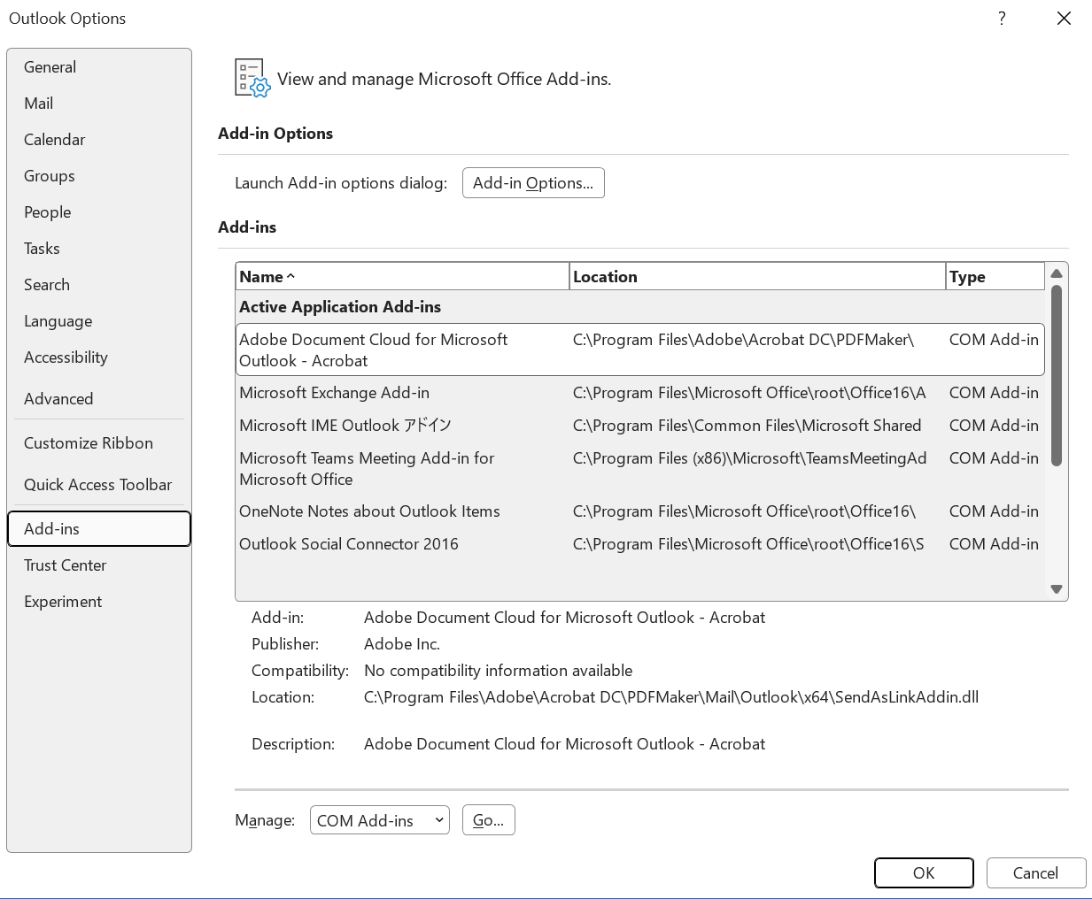1092x899 pixels.
Task: Click the Active Application Add-ins group header
Action: click(x=340, y=307)
